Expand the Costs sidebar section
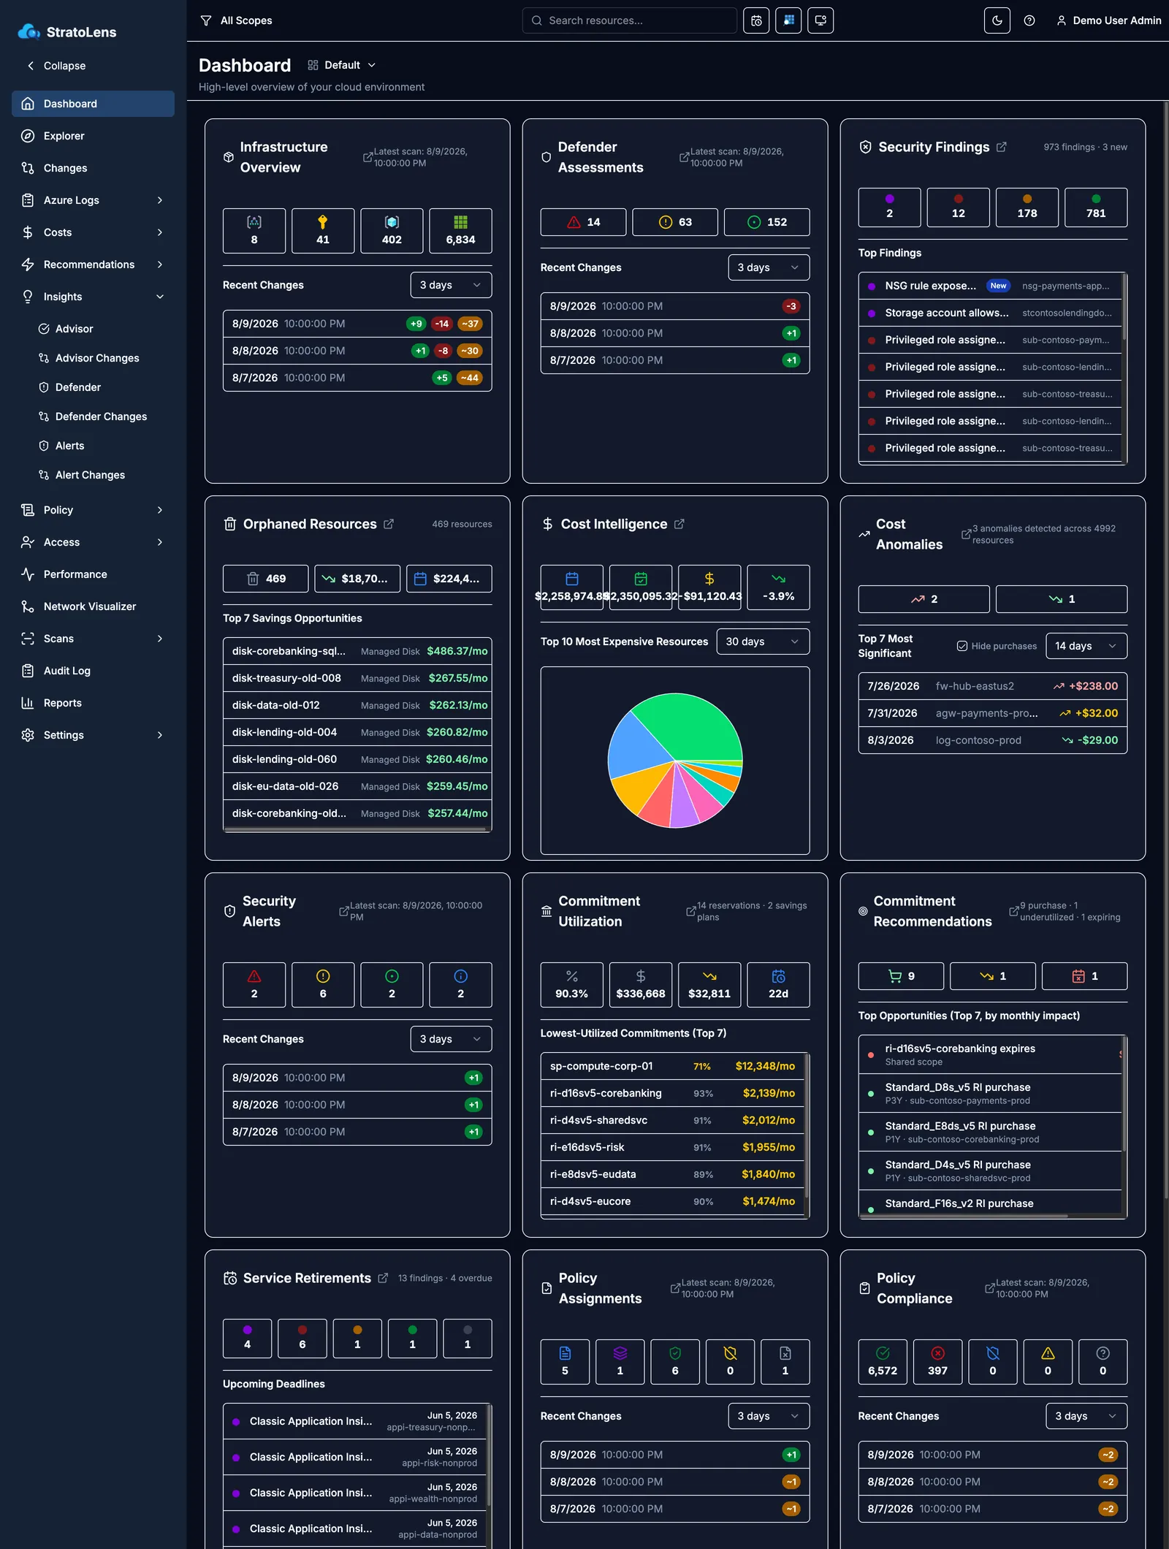 (x=93, y=232)
